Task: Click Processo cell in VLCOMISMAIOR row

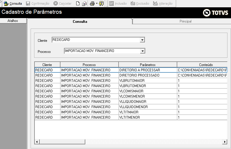Action: (x=89, y=91)
